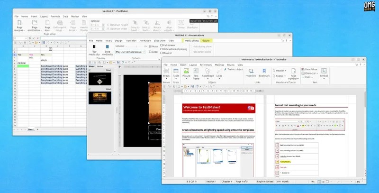Open the Animation tab in Presentations

145,41
